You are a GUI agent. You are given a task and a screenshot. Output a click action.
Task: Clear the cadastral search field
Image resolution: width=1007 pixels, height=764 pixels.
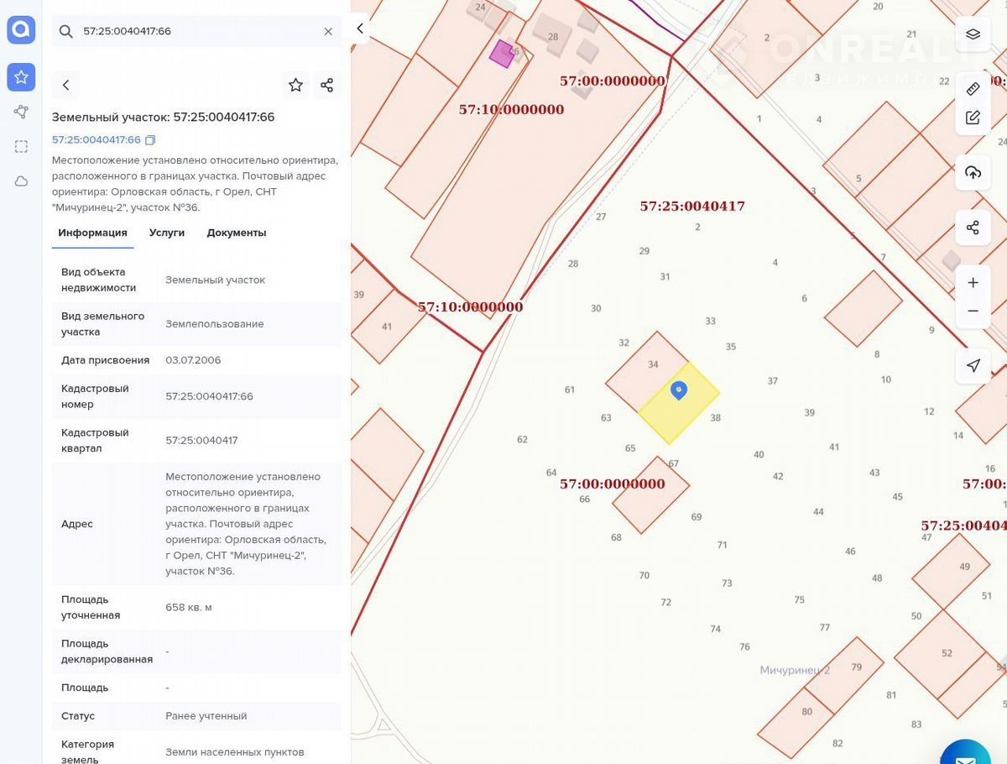point(328,31)
